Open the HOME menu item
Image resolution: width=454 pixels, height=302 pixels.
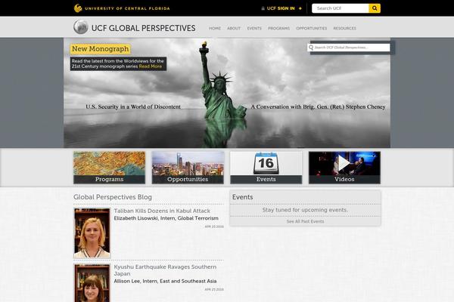point(215,29)
